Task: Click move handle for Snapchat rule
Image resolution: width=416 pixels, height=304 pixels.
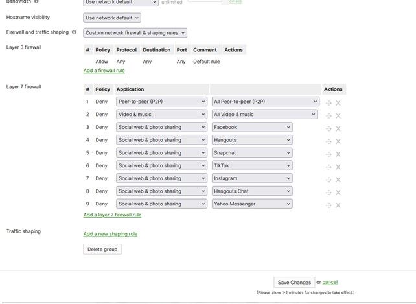Action: point(329,154)
